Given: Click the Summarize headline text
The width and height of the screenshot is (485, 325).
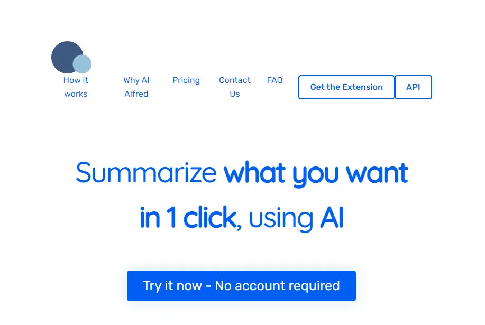Looking at the screenshot, I should tap(148, 173).
